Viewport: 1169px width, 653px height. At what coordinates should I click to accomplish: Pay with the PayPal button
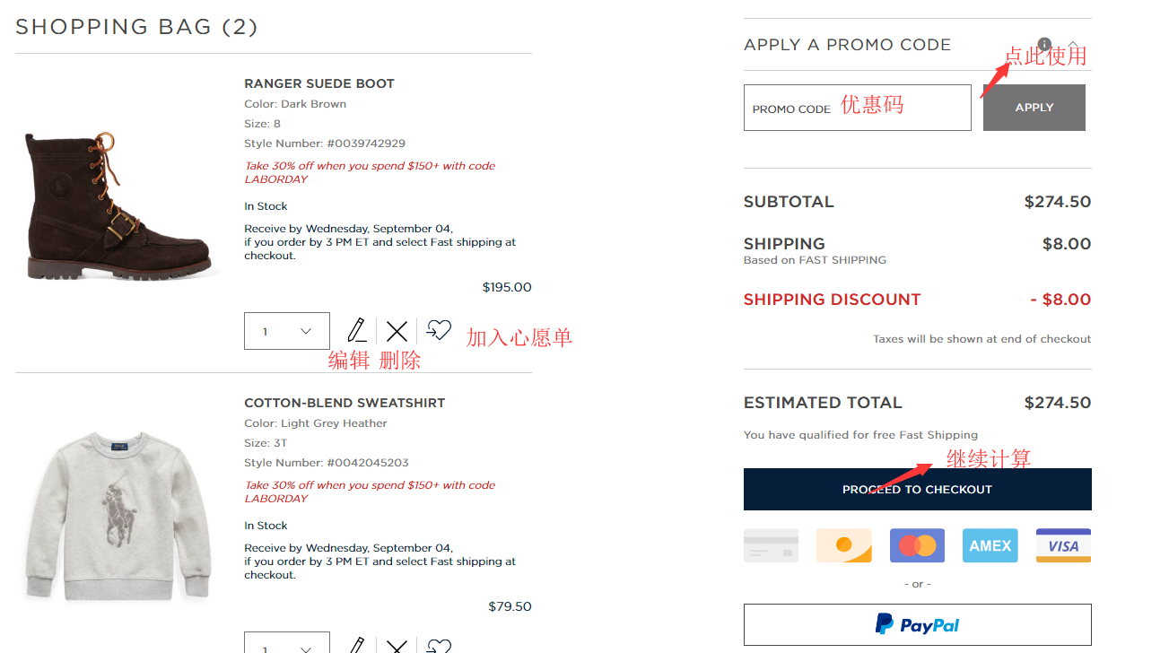point(917,624)
